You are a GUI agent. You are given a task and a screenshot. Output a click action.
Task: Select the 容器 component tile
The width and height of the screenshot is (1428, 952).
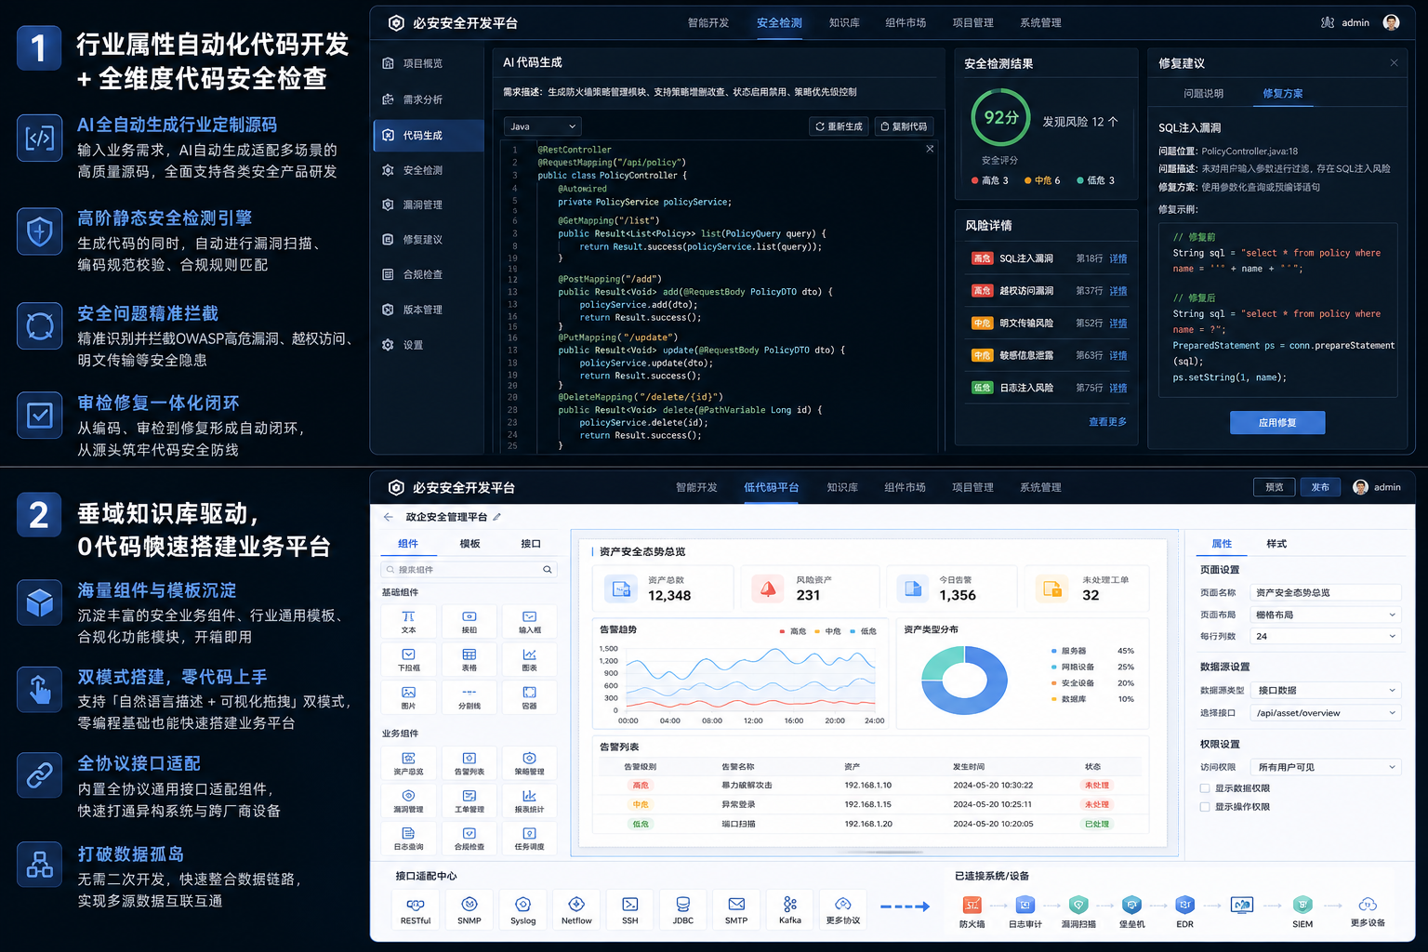pyautogui.click(x=529, y=697)
